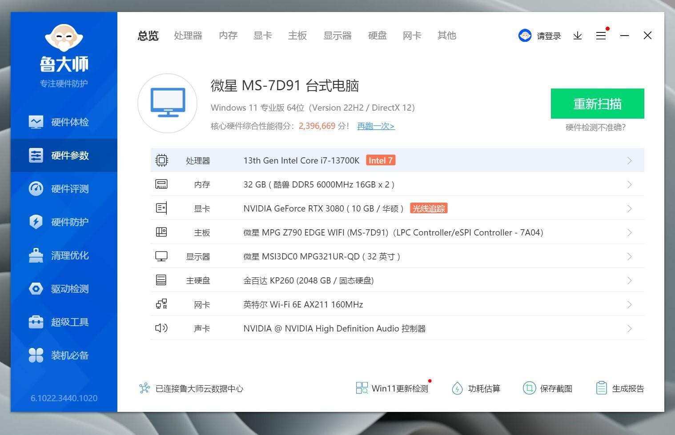This screenshot has height=435, width=675.
Task: Click the 内存 memory module icon
Action: click(x=161, y=184)
